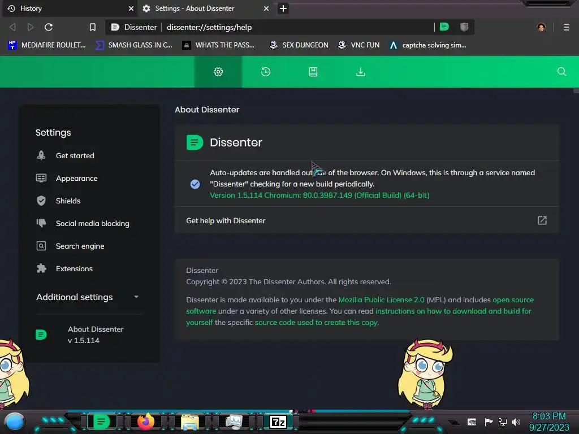Open 7-Zip from the taskbar
This screenshot has height=434, width=579.
[x=278, y=422]
